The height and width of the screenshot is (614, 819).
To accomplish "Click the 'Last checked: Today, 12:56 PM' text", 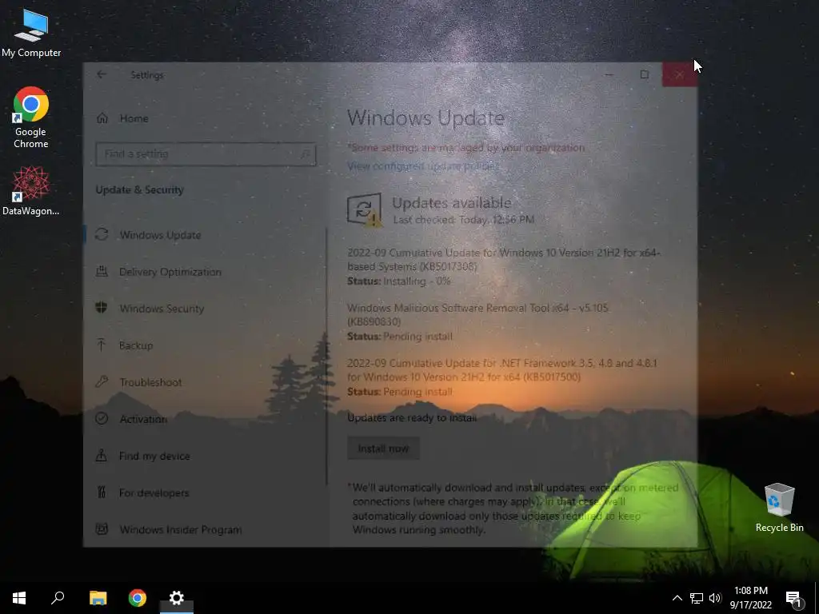I will [464, 220].
